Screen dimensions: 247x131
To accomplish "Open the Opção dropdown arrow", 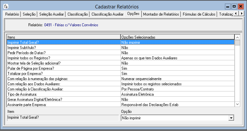I will [x=231, y=118].
